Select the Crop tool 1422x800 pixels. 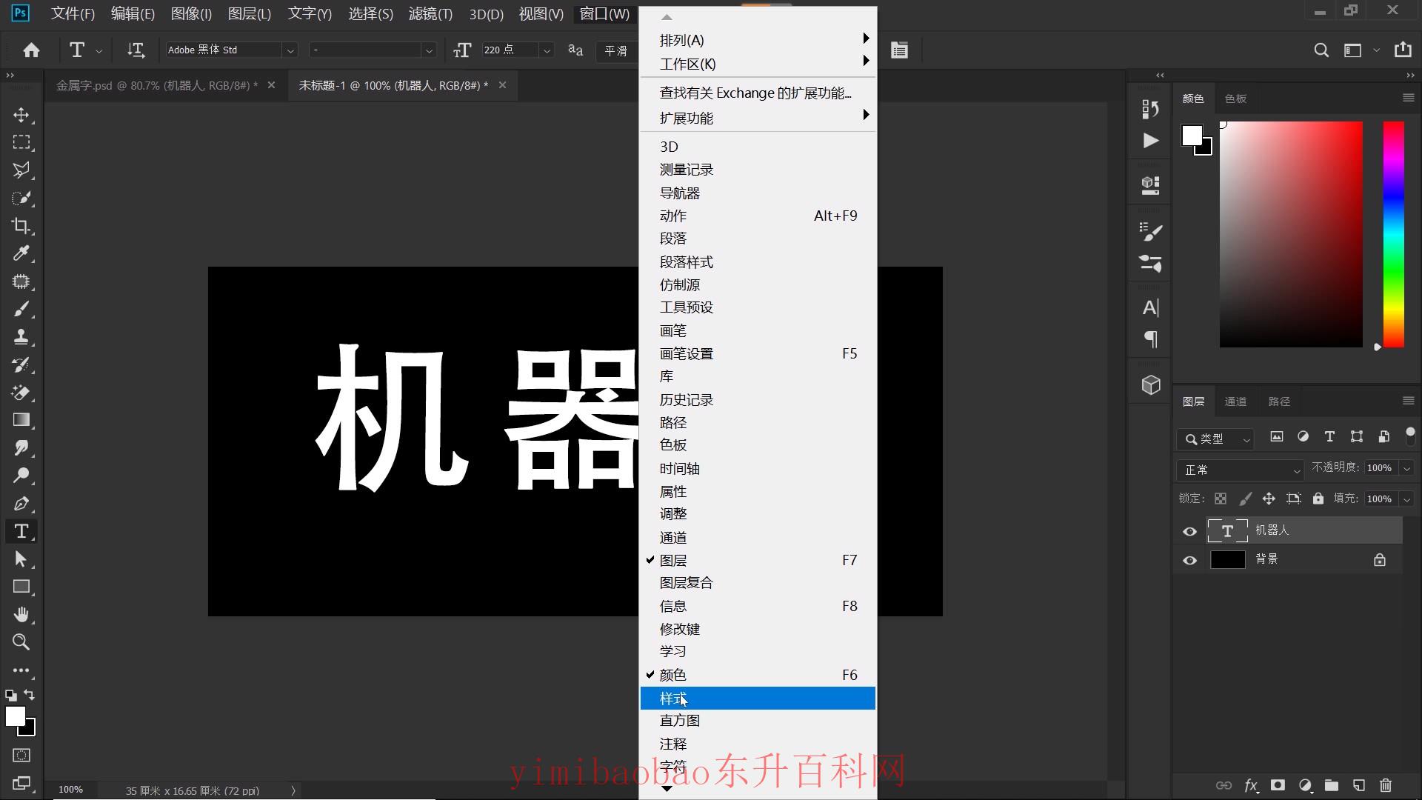coord(21,226)
